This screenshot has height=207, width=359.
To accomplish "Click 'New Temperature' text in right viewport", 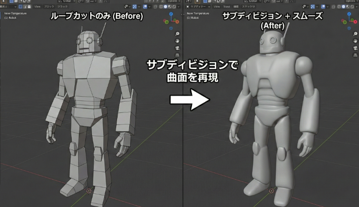I will (x=198, y=13).
